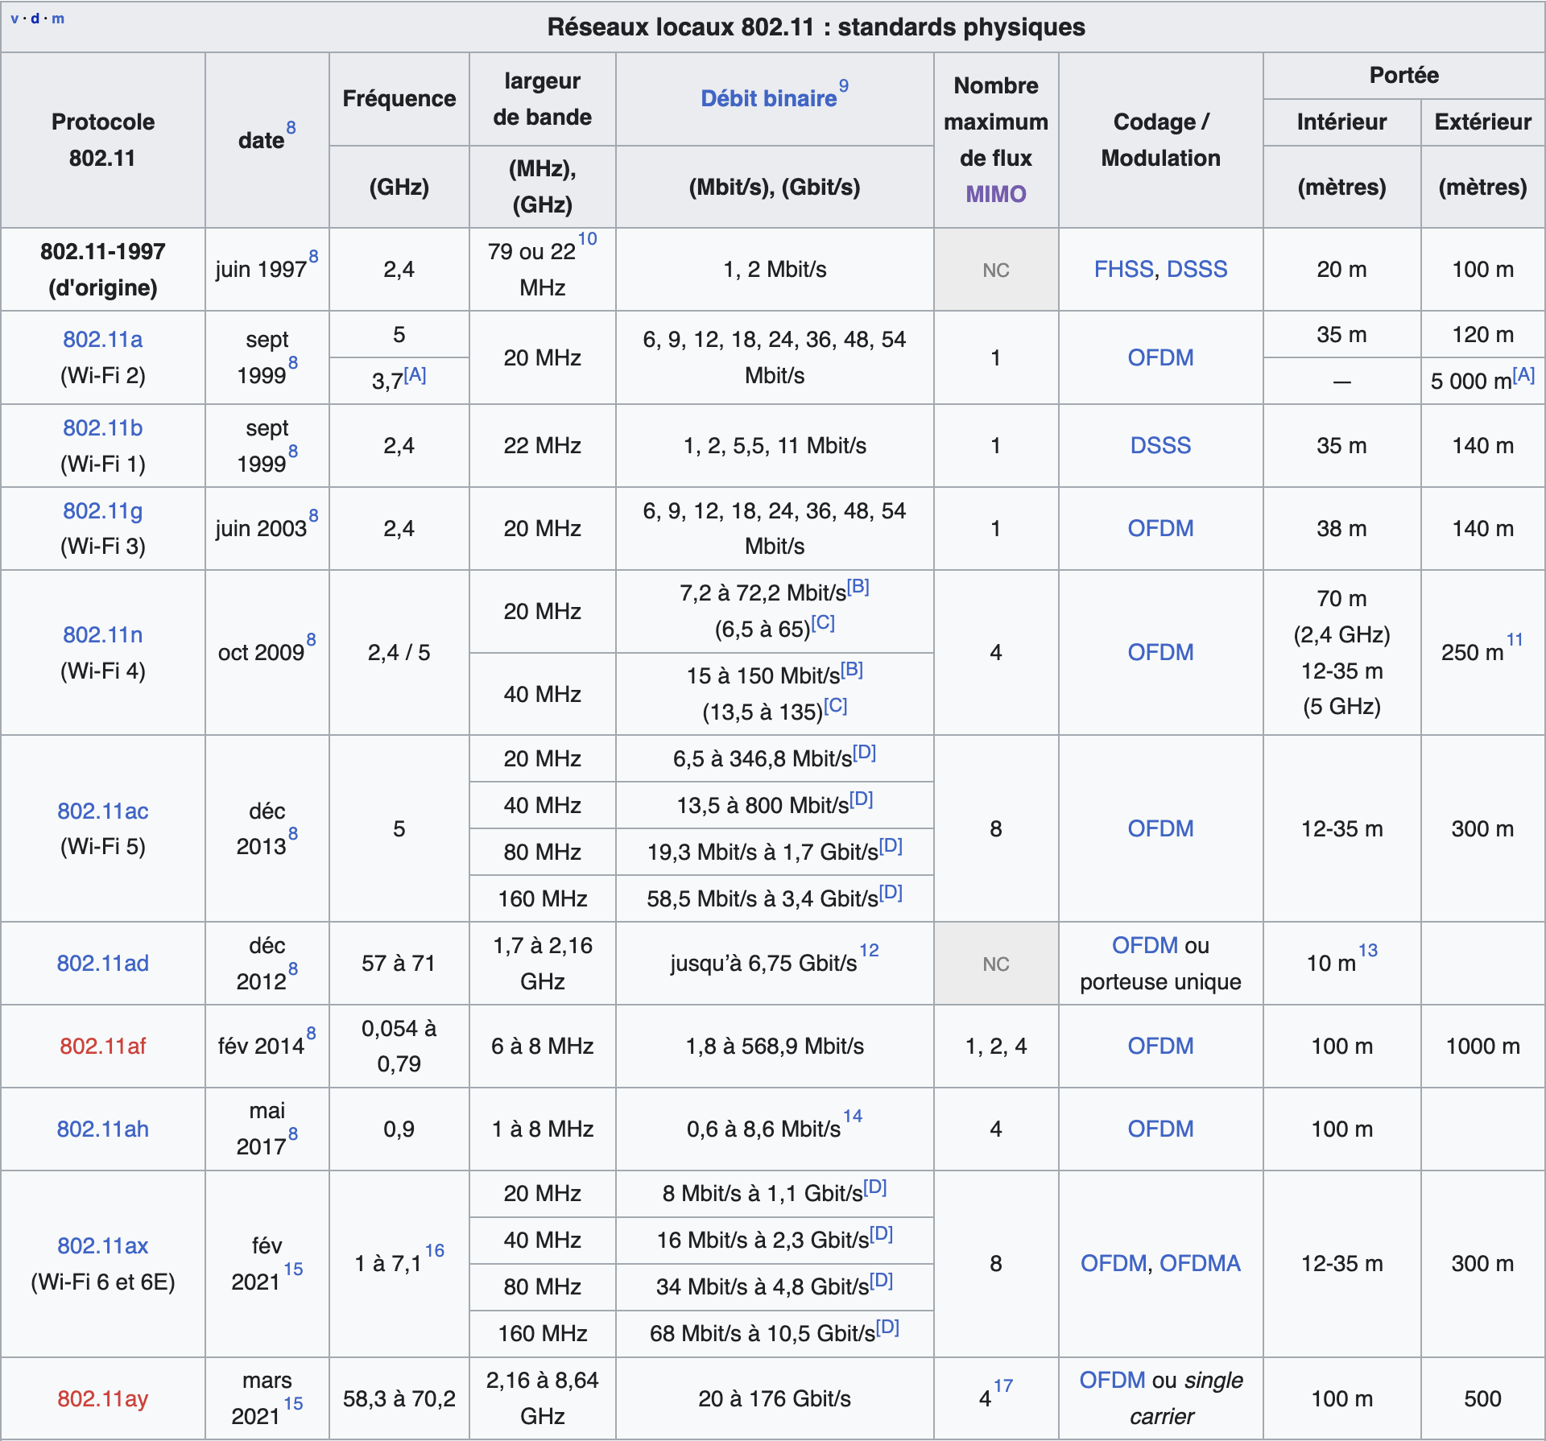1546x1441 pixels.
Task: Open OFDM link in 802.11ad row
Action: tap(1145, 945)
